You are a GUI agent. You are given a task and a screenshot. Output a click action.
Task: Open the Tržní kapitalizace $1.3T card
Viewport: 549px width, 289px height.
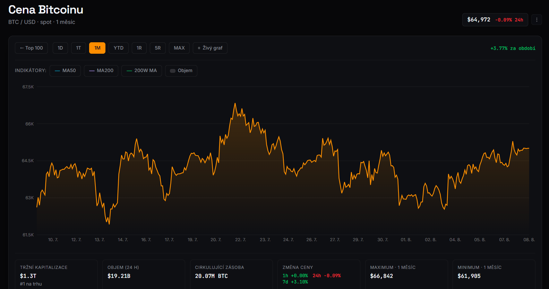pos(56,274)
